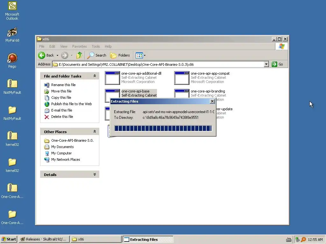This screenshot has height=244, width=326.
Task: Click the Forward navigation arrow
Action: [65, 55]
